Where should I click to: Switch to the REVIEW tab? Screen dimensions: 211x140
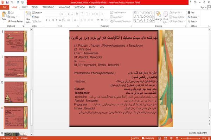92,7
